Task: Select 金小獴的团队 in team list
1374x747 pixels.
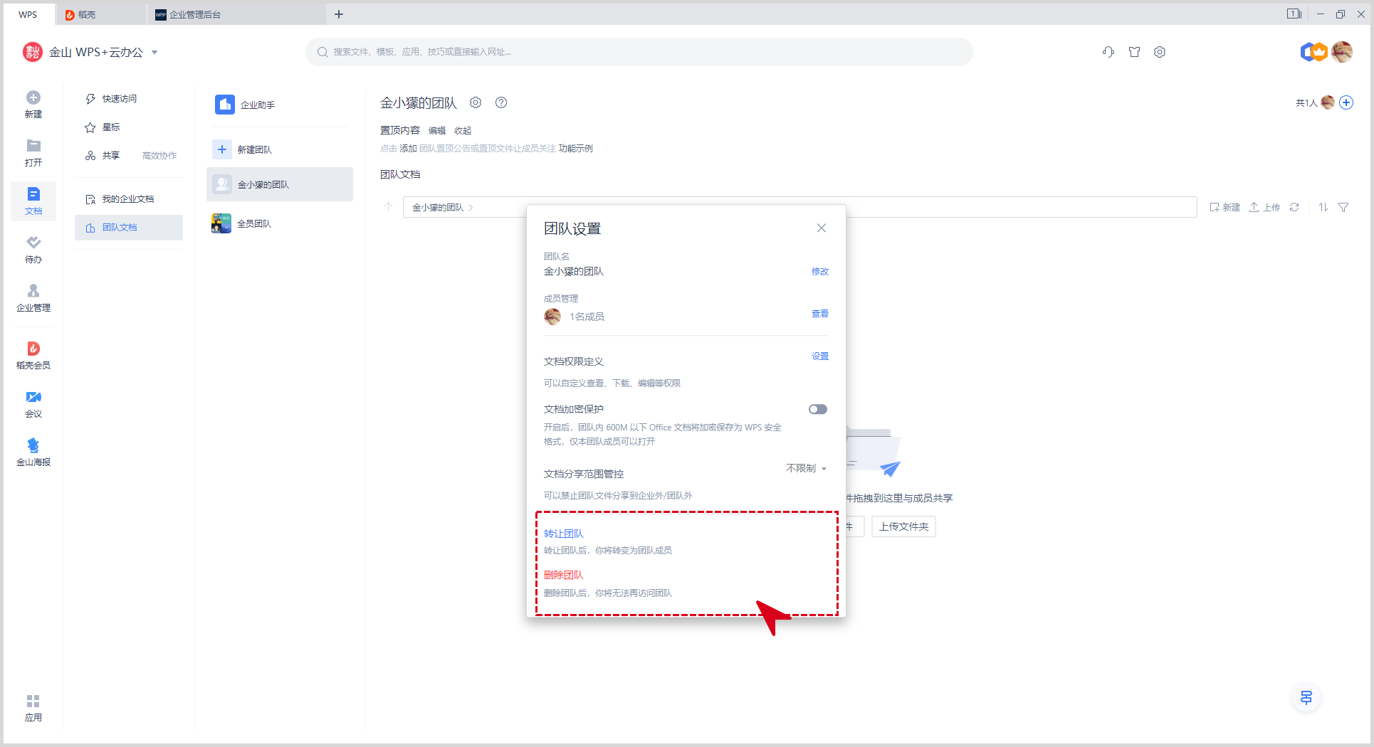Action: click(280, 184)
